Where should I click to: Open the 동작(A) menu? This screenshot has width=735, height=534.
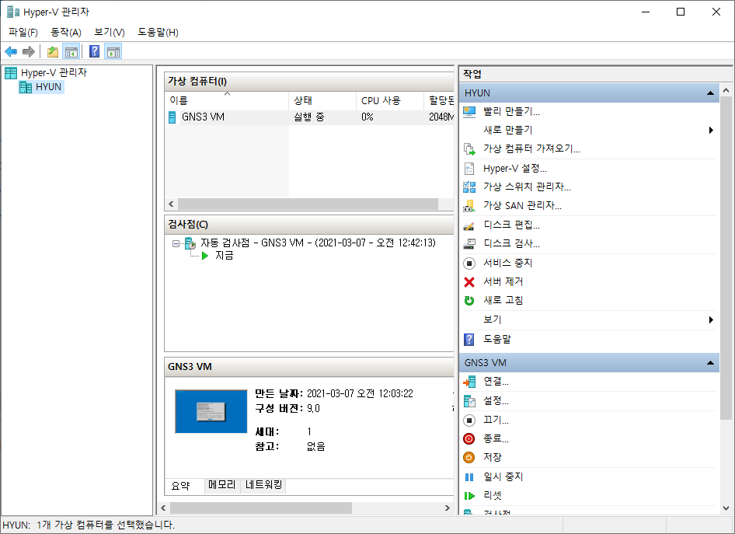point(66,33)
